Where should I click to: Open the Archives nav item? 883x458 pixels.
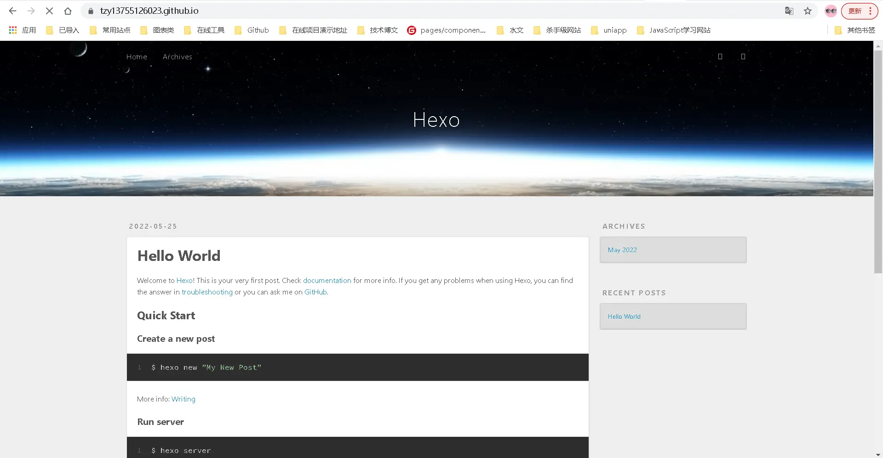coord(177,57)
